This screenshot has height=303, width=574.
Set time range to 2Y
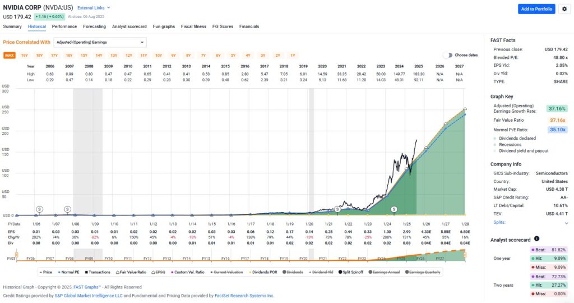(278, 56)
